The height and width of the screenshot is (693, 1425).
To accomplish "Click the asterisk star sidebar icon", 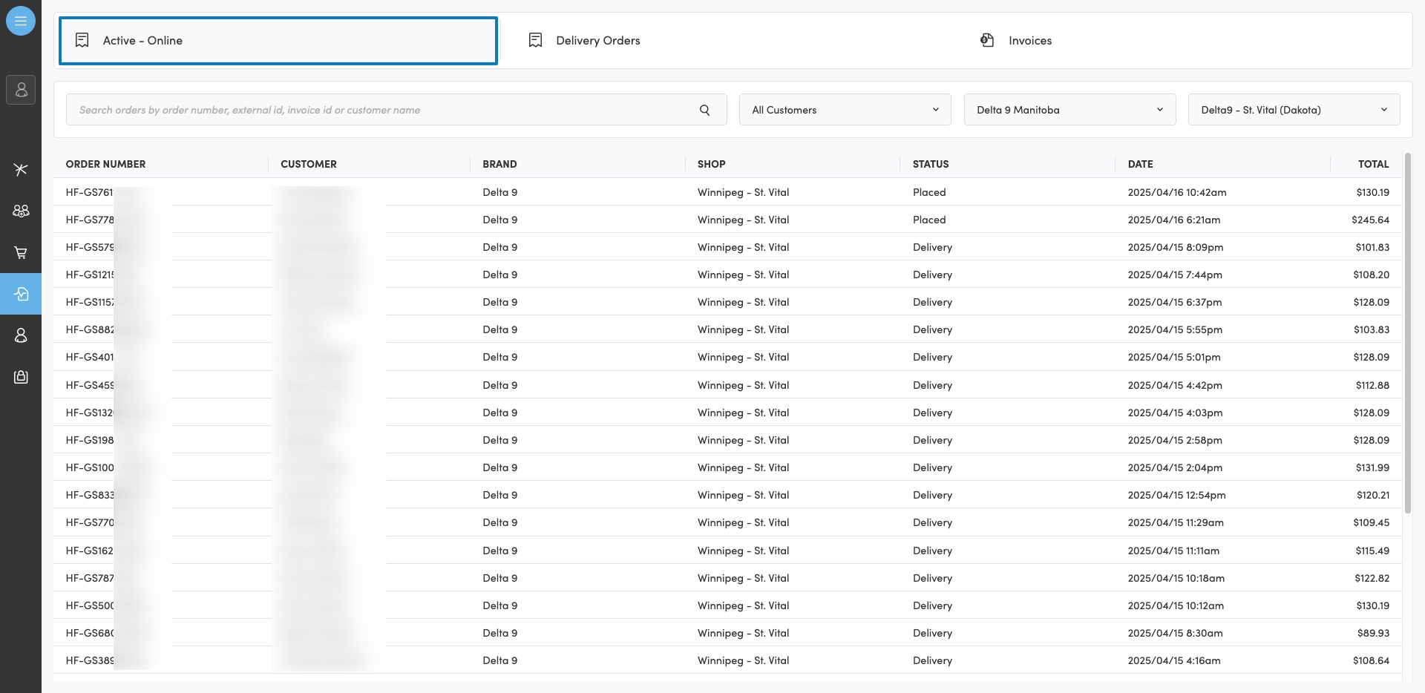I will 21,169.
